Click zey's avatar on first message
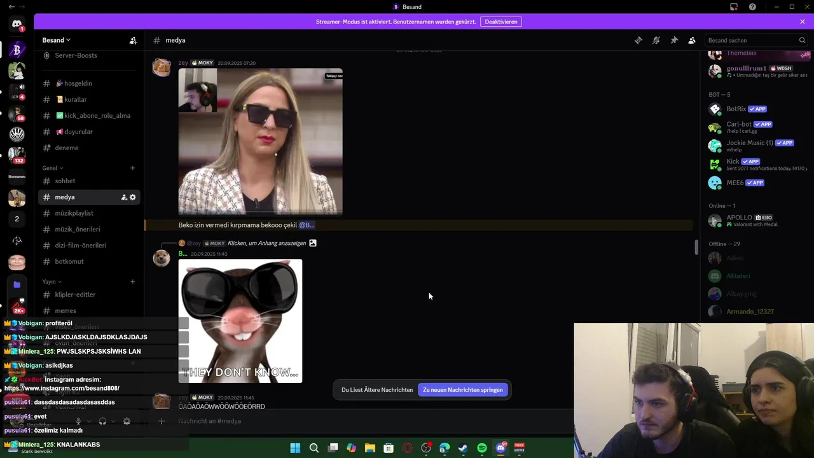814x458 pixels. tap(162, 68)
